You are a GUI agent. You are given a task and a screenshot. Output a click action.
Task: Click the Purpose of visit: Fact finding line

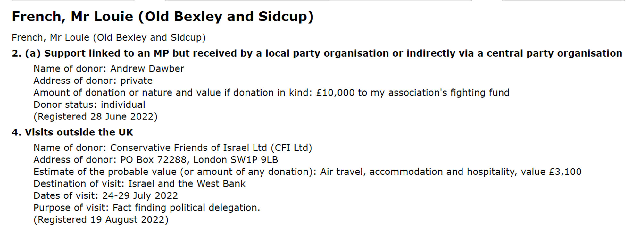146,208
